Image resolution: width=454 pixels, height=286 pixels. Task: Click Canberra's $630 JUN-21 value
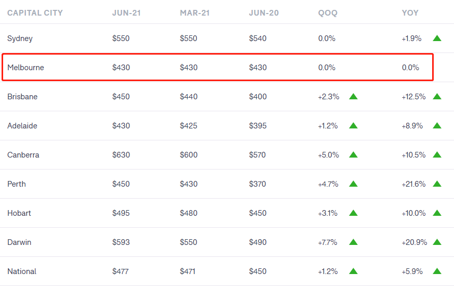click(121, 155)
